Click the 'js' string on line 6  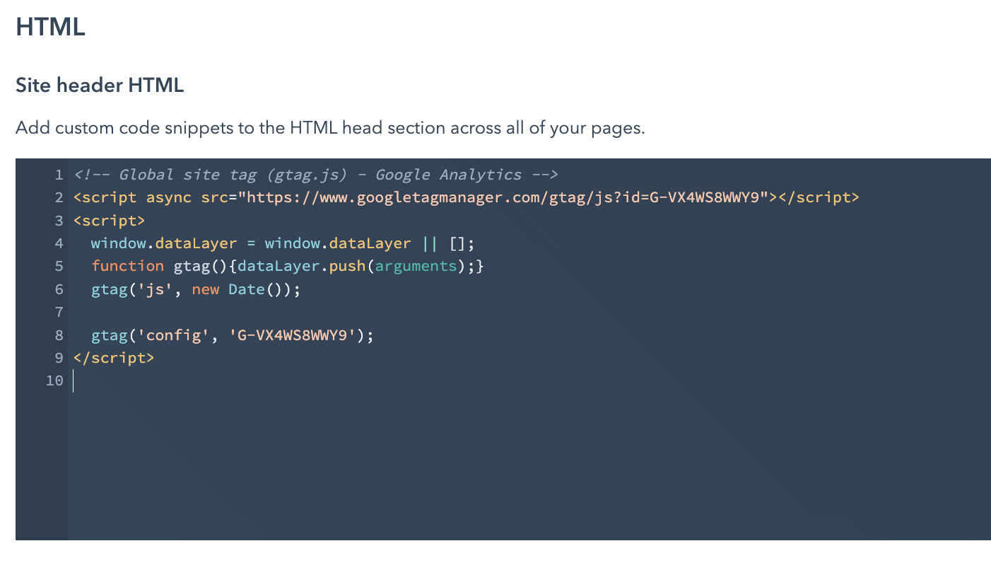pyautogui.click(x=152, y=289)
